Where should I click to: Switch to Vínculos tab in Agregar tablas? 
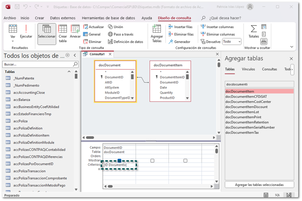248,69
